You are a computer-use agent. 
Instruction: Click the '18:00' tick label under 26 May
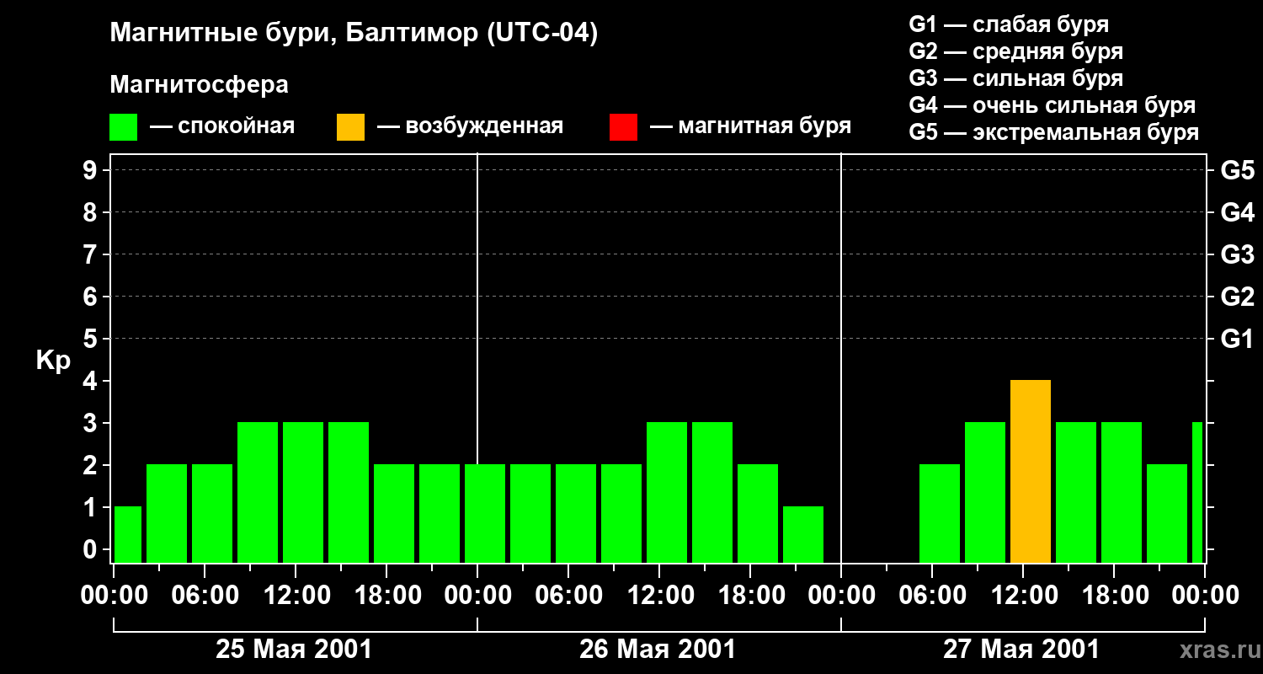751,596
